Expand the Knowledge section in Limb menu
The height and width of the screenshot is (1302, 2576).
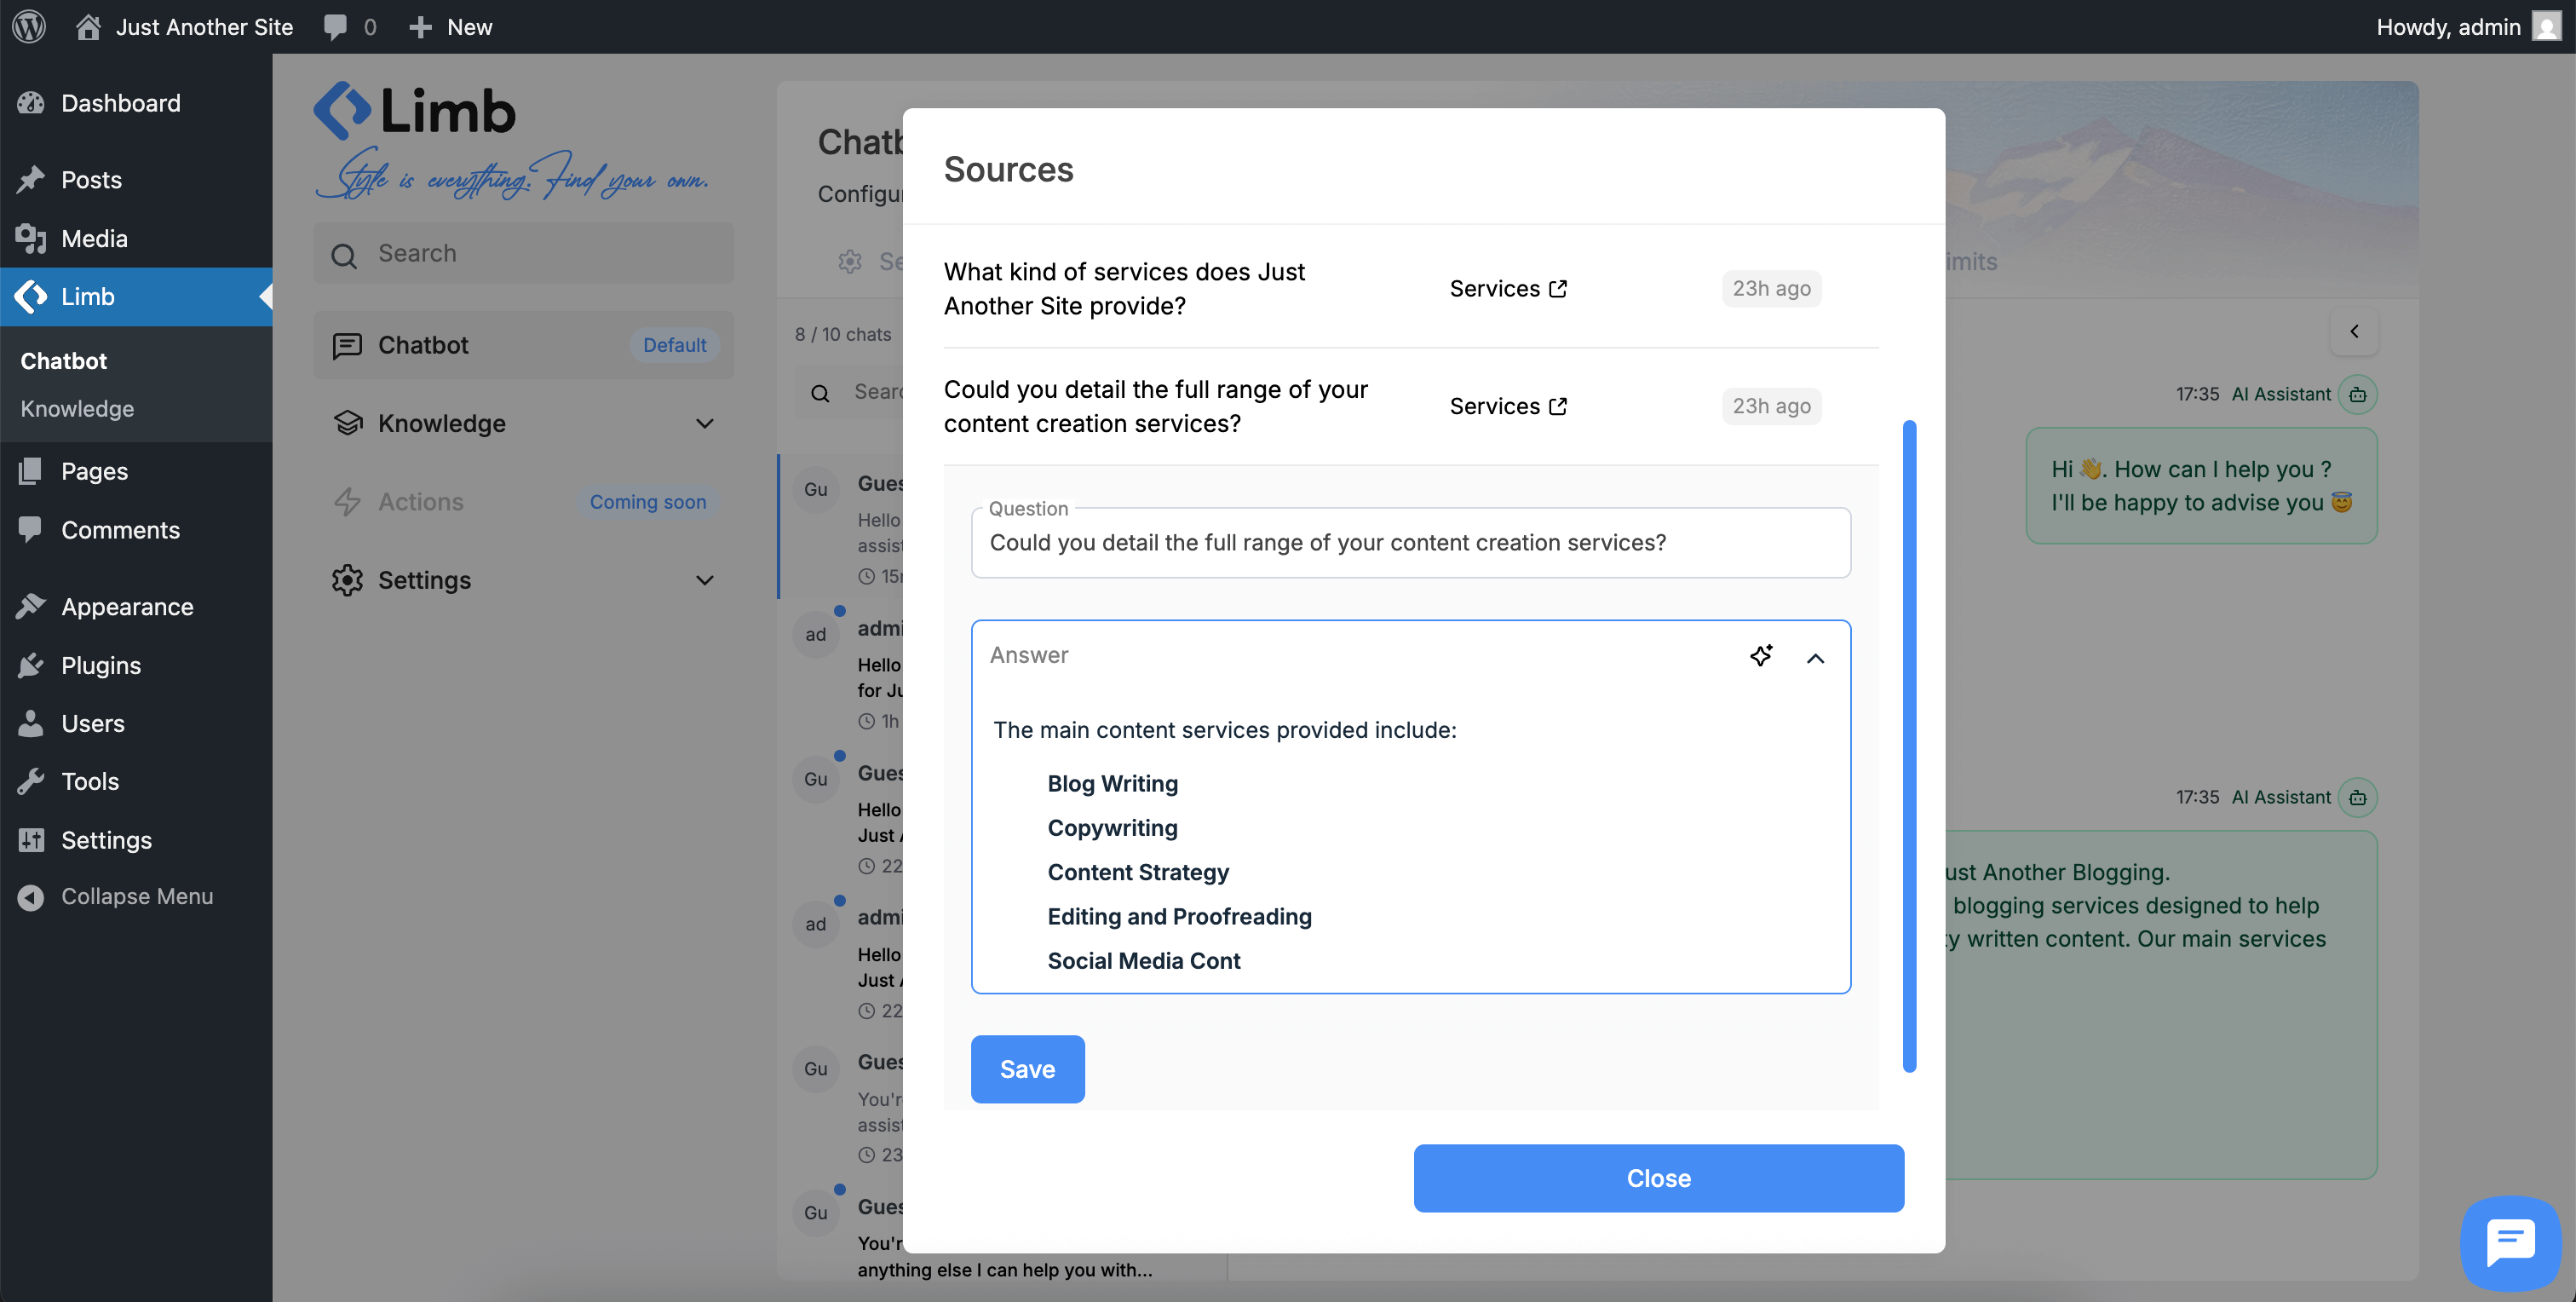tap(704, 424)
